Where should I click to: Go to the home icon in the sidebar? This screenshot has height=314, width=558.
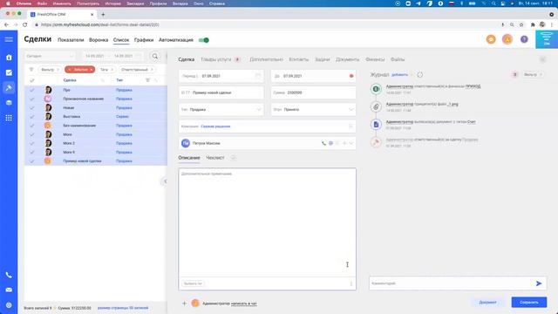(9, 58)
